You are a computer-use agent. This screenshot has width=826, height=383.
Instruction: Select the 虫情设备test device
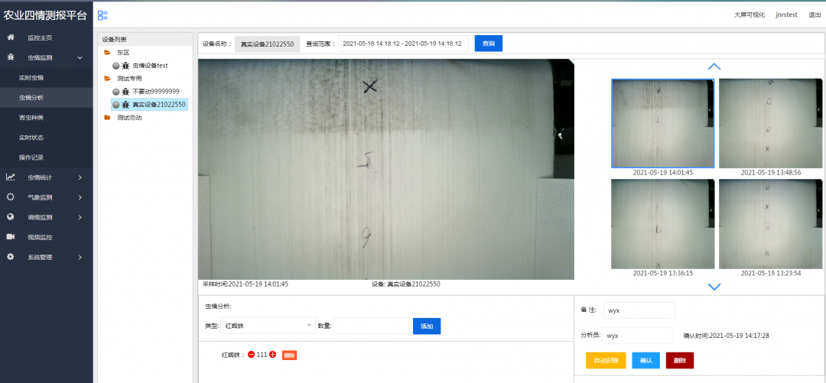[x=150, y=66]
